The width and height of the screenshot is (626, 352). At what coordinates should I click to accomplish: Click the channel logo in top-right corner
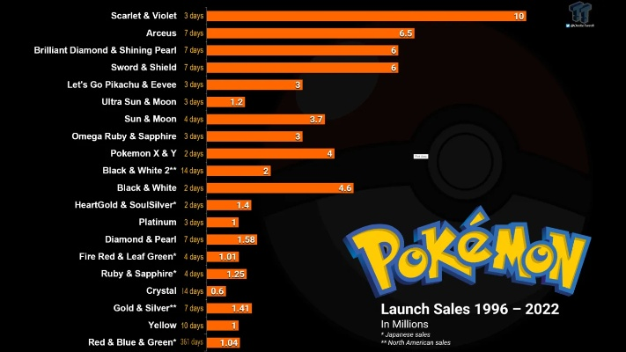point(579,14)
